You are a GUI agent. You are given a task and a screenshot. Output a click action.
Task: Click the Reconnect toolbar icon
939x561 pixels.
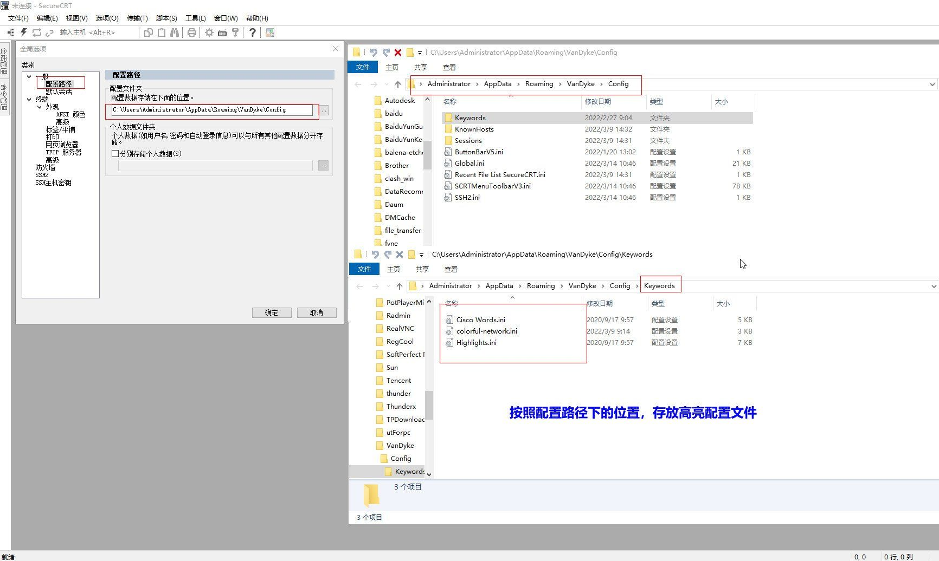tap(37, 32)
